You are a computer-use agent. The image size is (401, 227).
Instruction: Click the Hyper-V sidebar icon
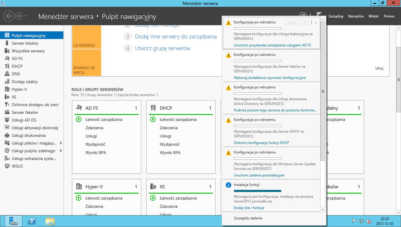point(7,89)
